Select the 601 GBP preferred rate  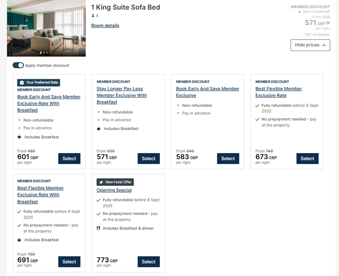(x=69, y=158)
